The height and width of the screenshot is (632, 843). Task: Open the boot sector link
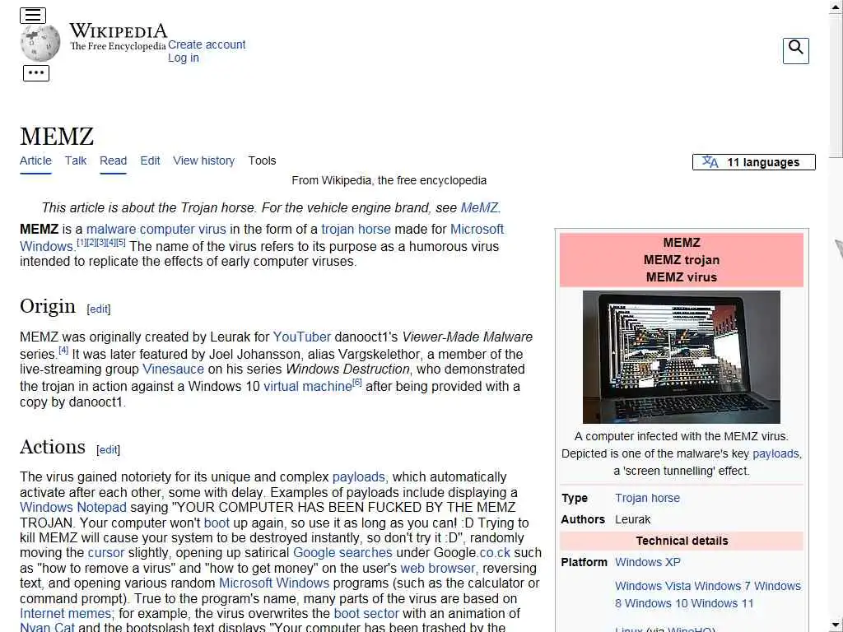366,613
